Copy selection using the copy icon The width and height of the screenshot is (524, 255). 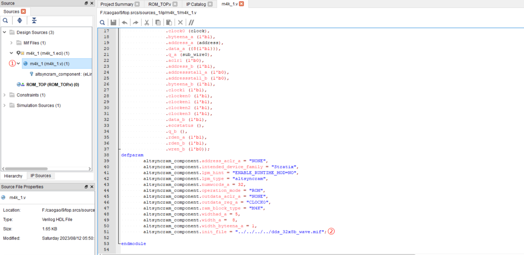(158, 23)
